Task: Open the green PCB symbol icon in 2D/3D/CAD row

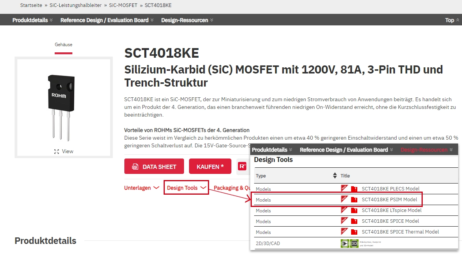Action: pos(345,243)
